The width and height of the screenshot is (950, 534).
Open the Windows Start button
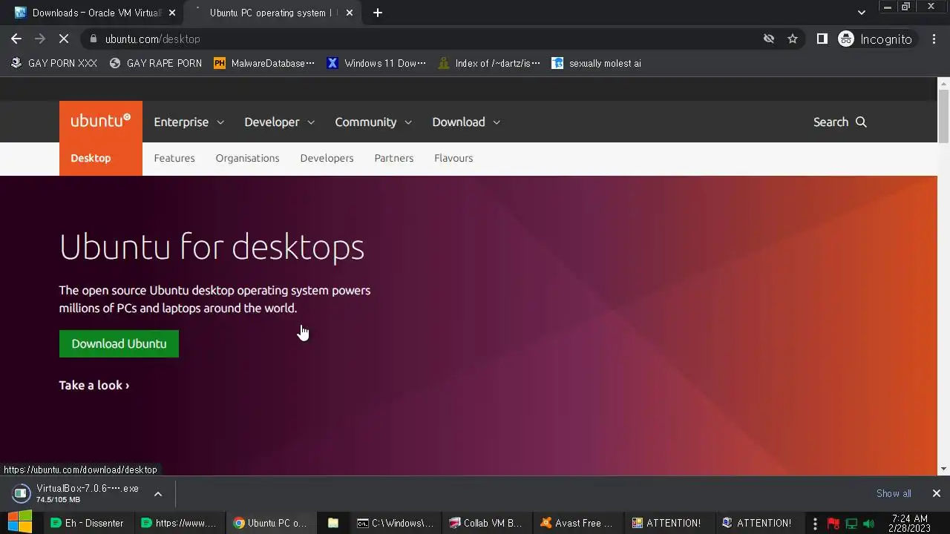pyautogui.click(x=20, y=523)
